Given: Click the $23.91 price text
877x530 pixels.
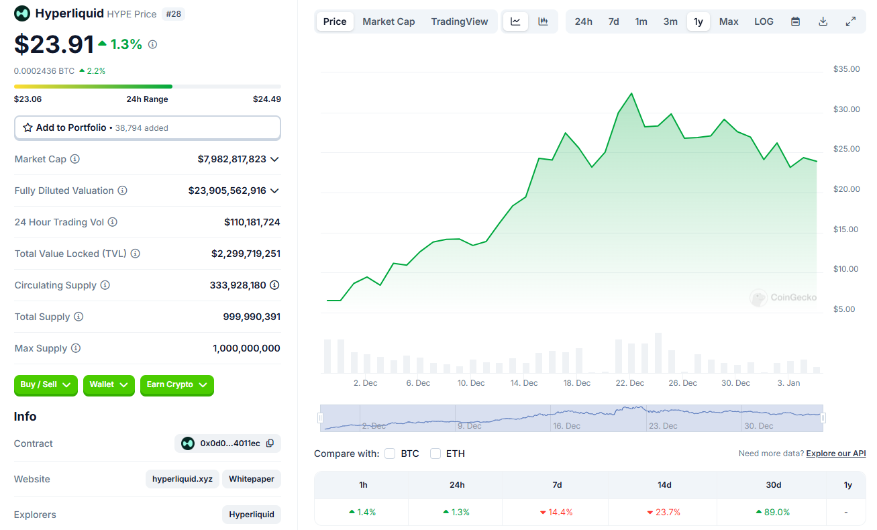Looking at the screenshot, I should pos(54,44).
